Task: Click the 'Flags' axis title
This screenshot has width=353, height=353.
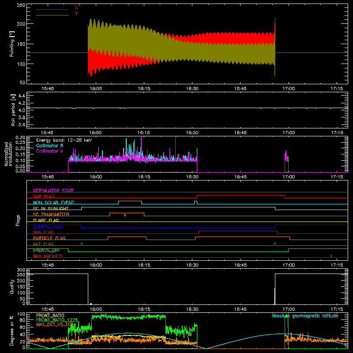Action: tap(18, 220)
